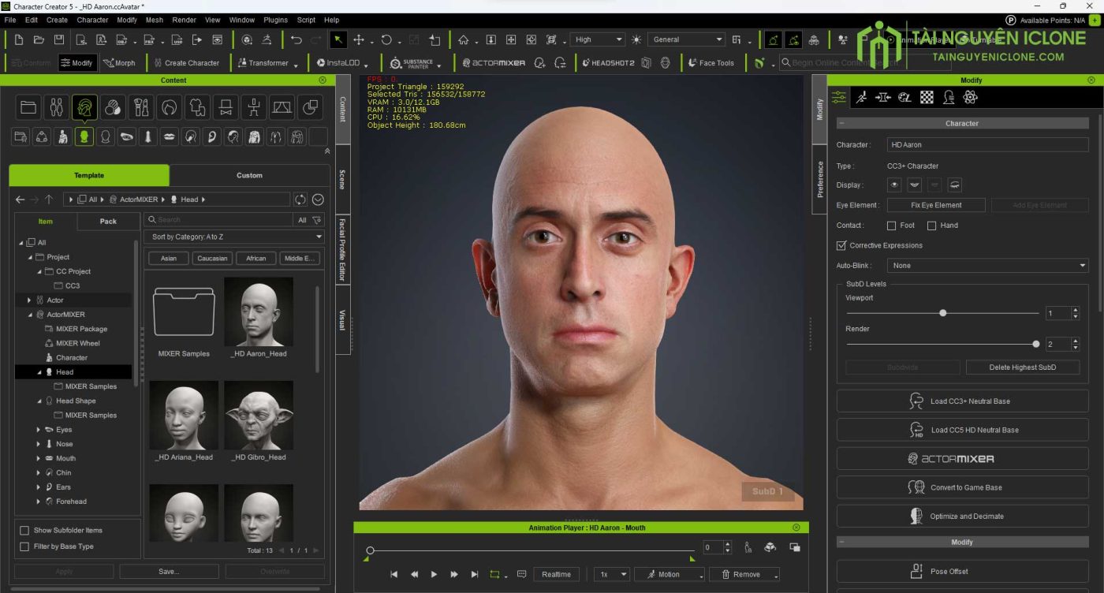Click Optimize and Decimate button
Viewport: 1104px width, 593px height.
962,517
